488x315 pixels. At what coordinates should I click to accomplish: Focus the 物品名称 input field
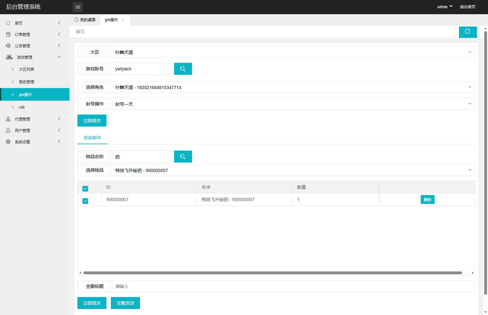[x=141, y=157]
